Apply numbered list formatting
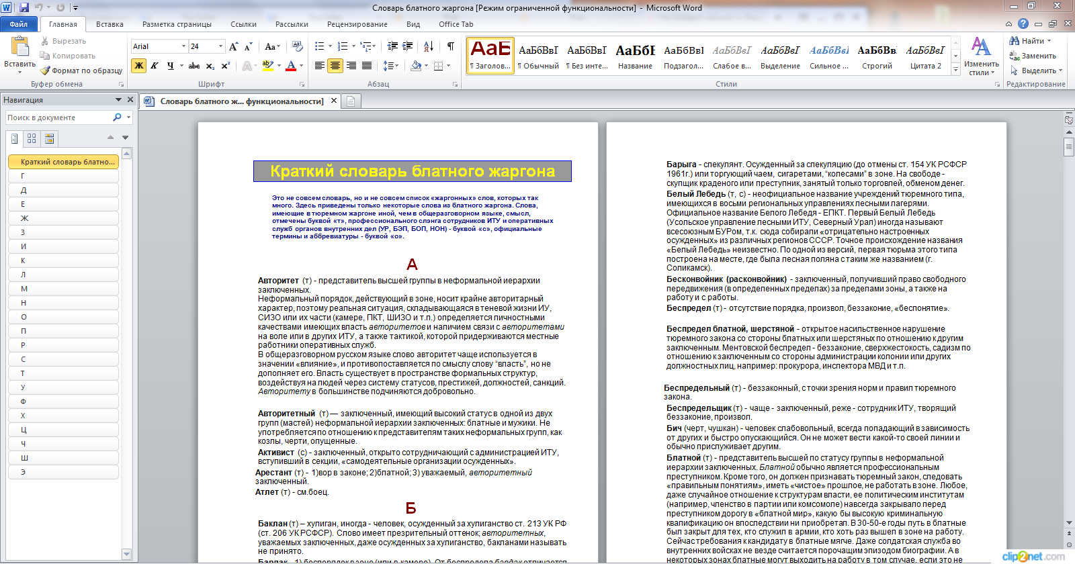This screenshot has height=564, width=1075. 343,46
